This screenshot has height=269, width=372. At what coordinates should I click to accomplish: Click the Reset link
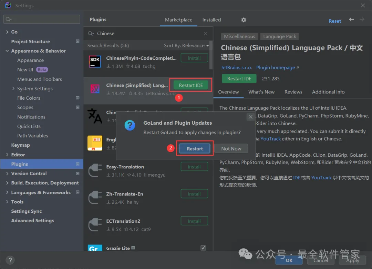(x=335, y=21)
